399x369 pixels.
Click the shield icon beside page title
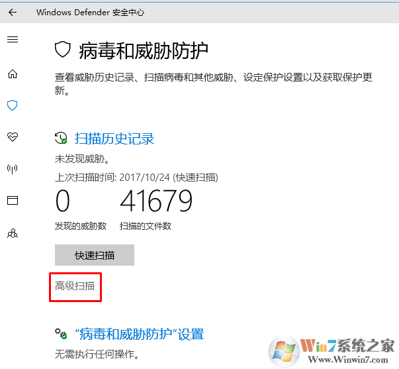coord(63,49)
